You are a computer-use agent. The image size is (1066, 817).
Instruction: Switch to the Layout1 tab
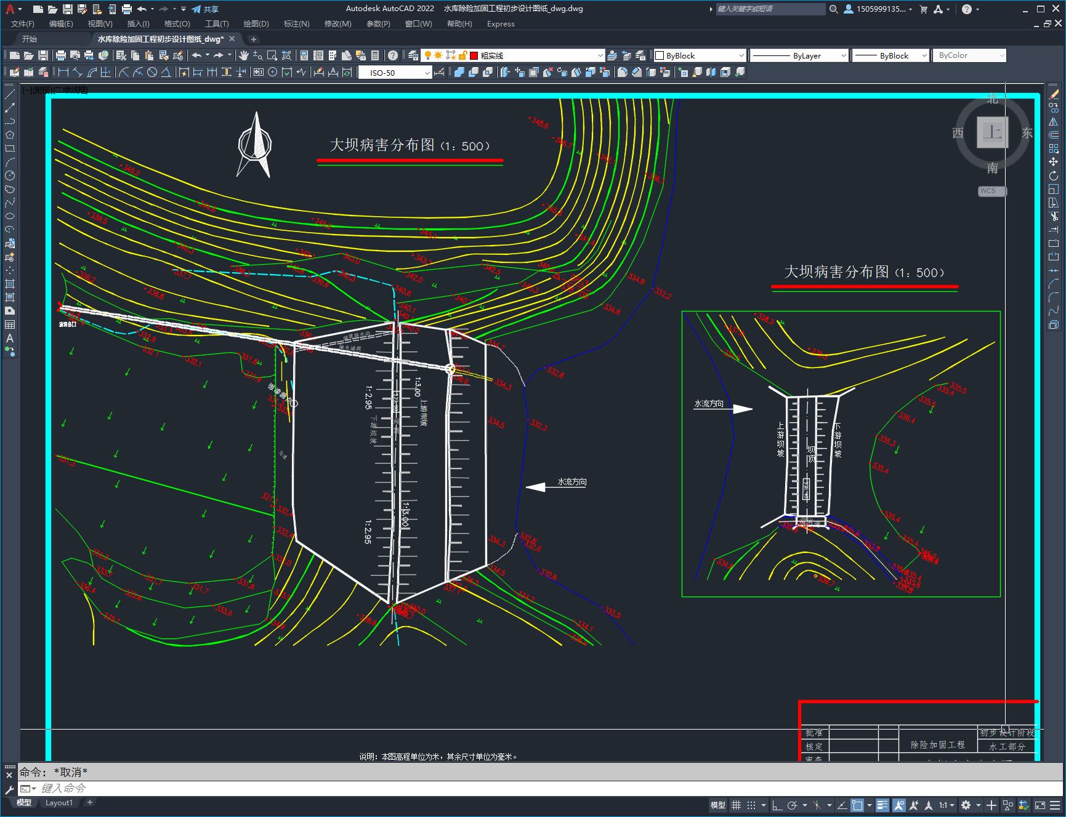59,802
